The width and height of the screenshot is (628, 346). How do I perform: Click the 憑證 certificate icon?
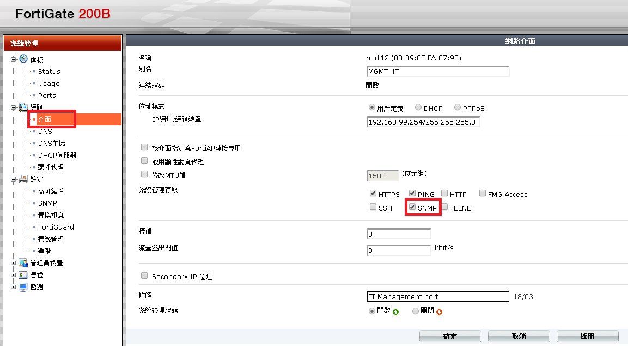tap(23, 275)
